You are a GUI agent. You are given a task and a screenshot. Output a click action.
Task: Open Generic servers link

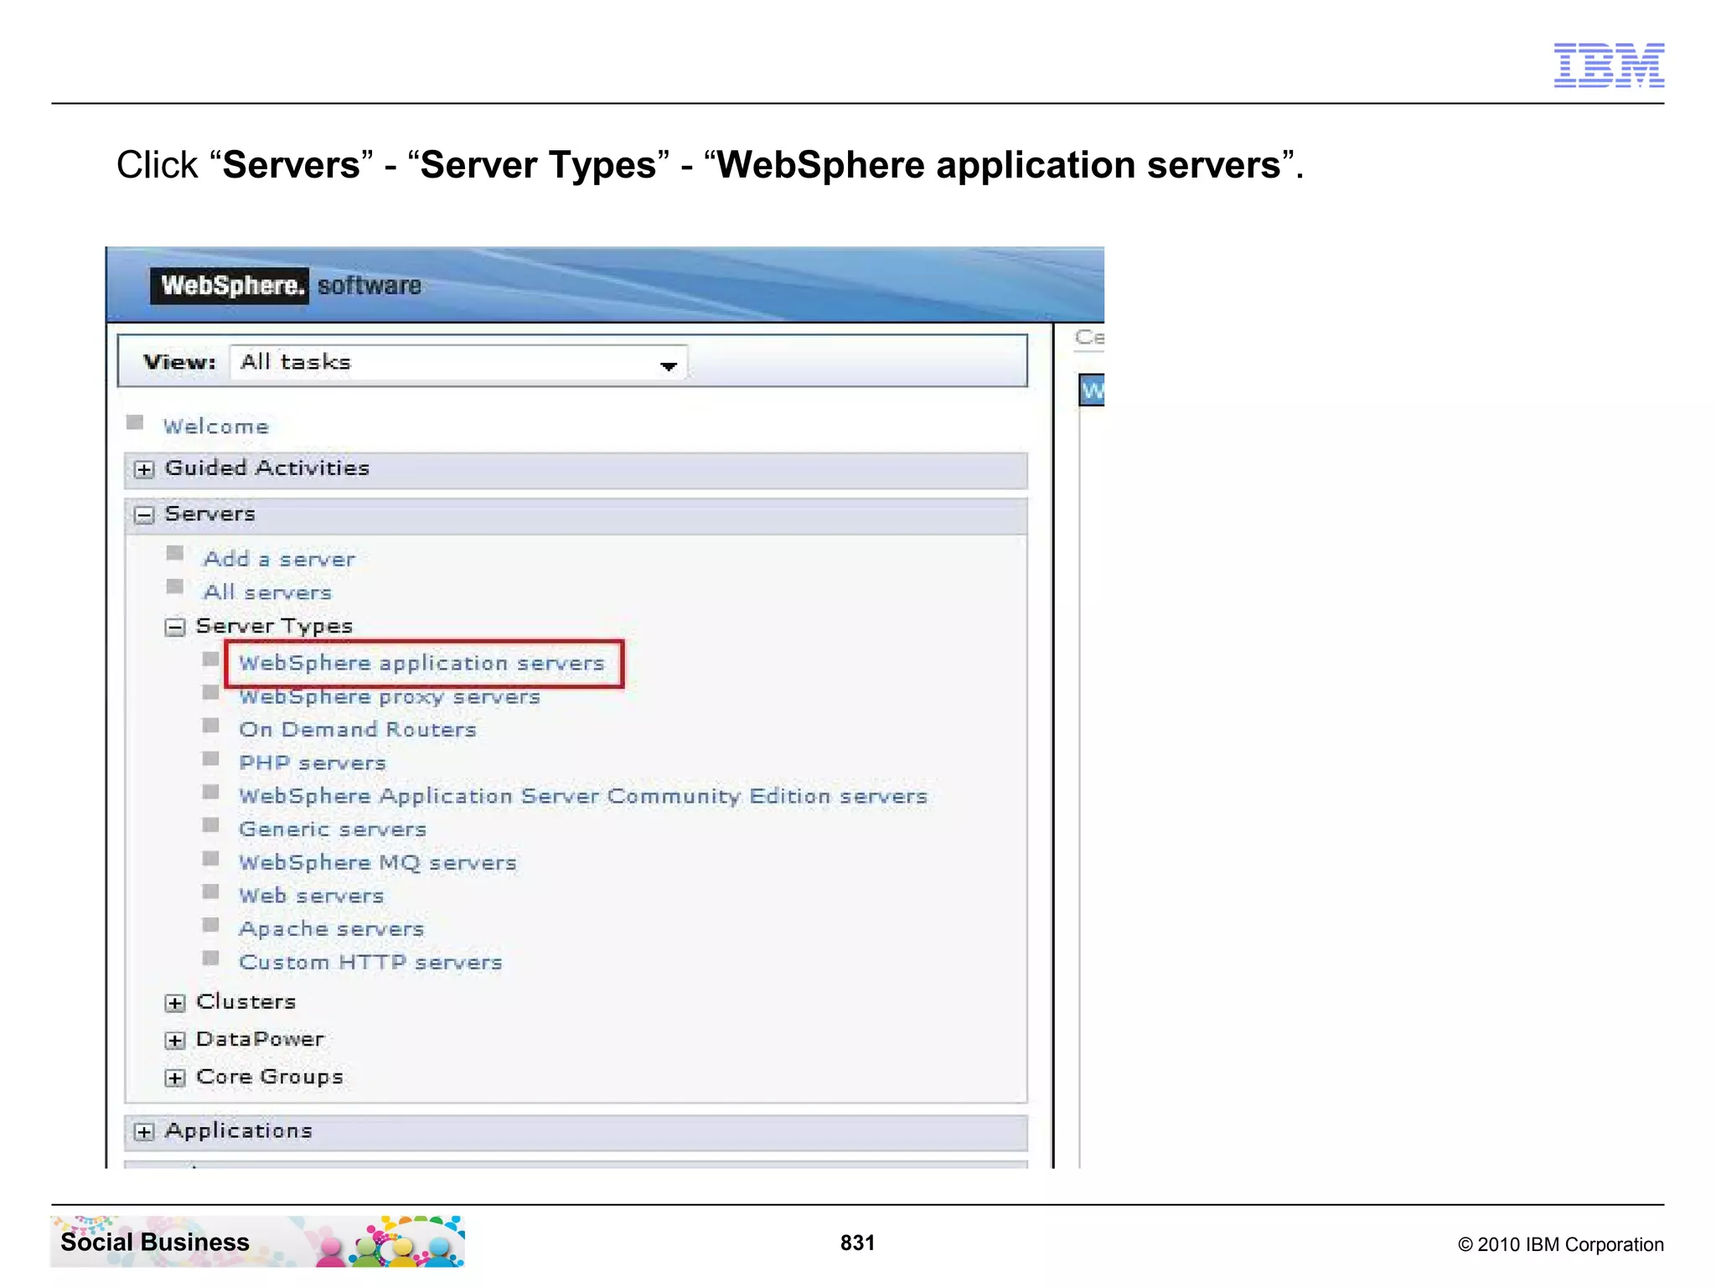333,830
